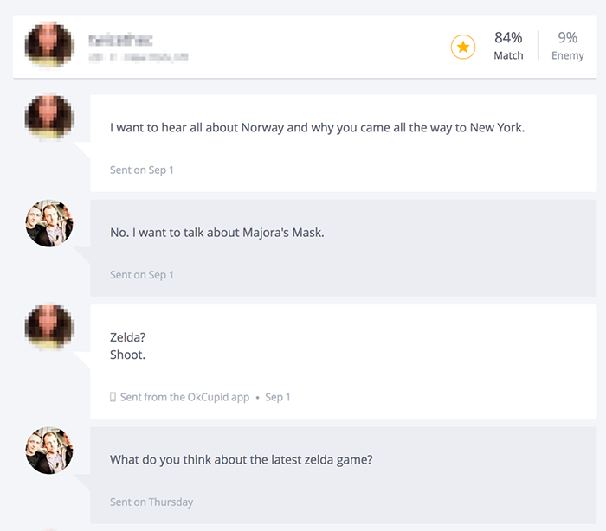This screenshot has width=606, height=531.
Task: Click the avatar beside the Norway message
Action: [48, 118]
